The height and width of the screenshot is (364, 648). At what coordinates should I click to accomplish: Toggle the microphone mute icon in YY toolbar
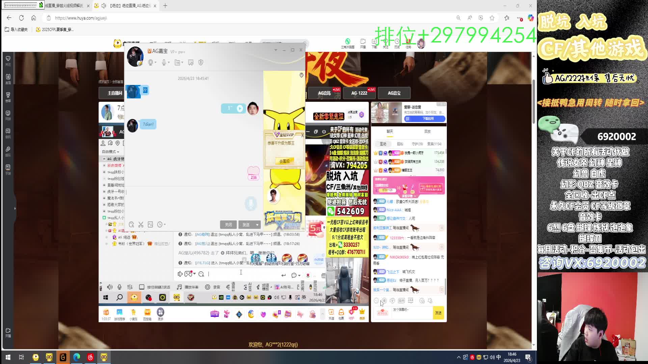(119, 287)
